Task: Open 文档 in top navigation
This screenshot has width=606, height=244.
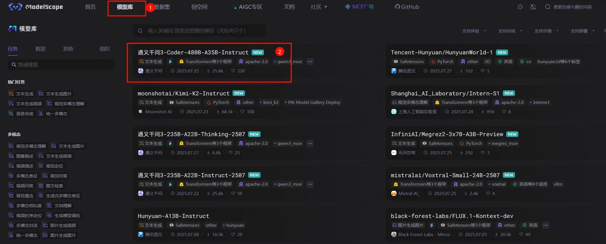Action: point(289,7)
